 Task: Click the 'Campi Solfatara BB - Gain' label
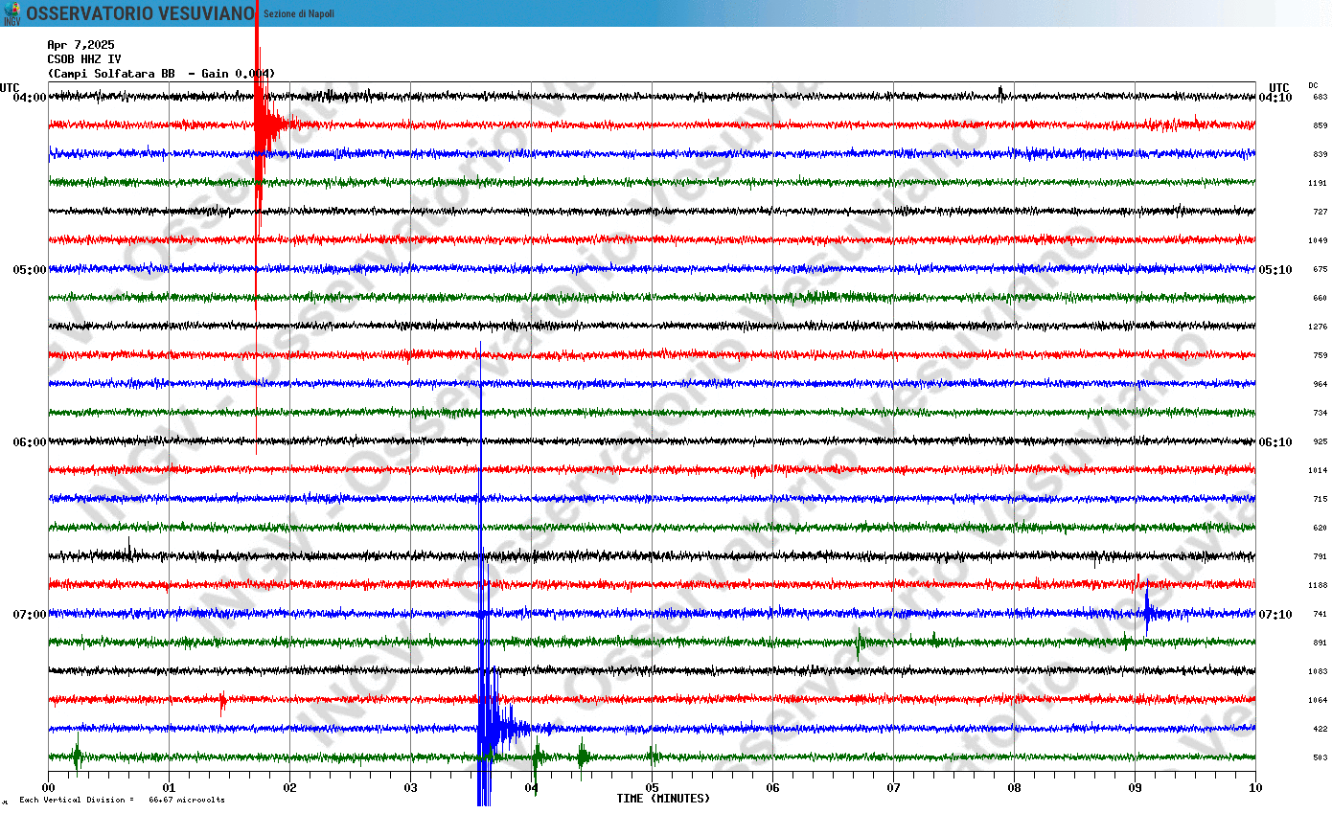161,74
